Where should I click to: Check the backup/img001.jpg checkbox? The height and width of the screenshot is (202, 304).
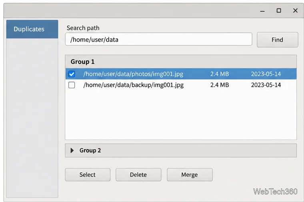pos(72,85)
